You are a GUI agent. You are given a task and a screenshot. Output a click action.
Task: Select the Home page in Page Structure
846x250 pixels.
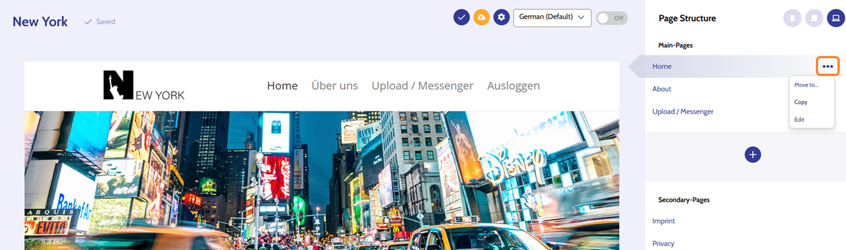click(x=662, y=67)
